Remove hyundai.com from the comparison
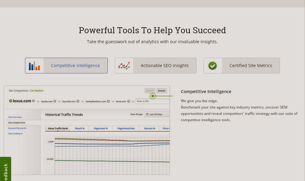The width and height of the screenshot is (305, 181). point(78,101)
